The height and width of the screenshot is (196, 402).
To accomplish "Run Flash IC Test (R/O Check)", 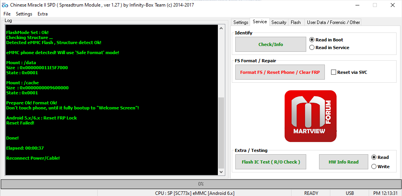I will pos(271,162).
